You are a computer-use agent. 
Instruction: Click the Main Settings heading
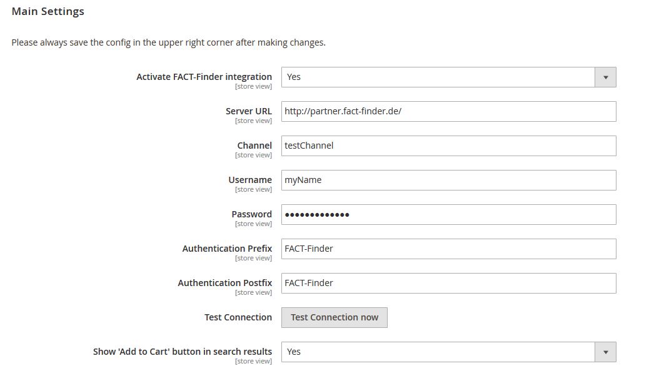(48, 12)
